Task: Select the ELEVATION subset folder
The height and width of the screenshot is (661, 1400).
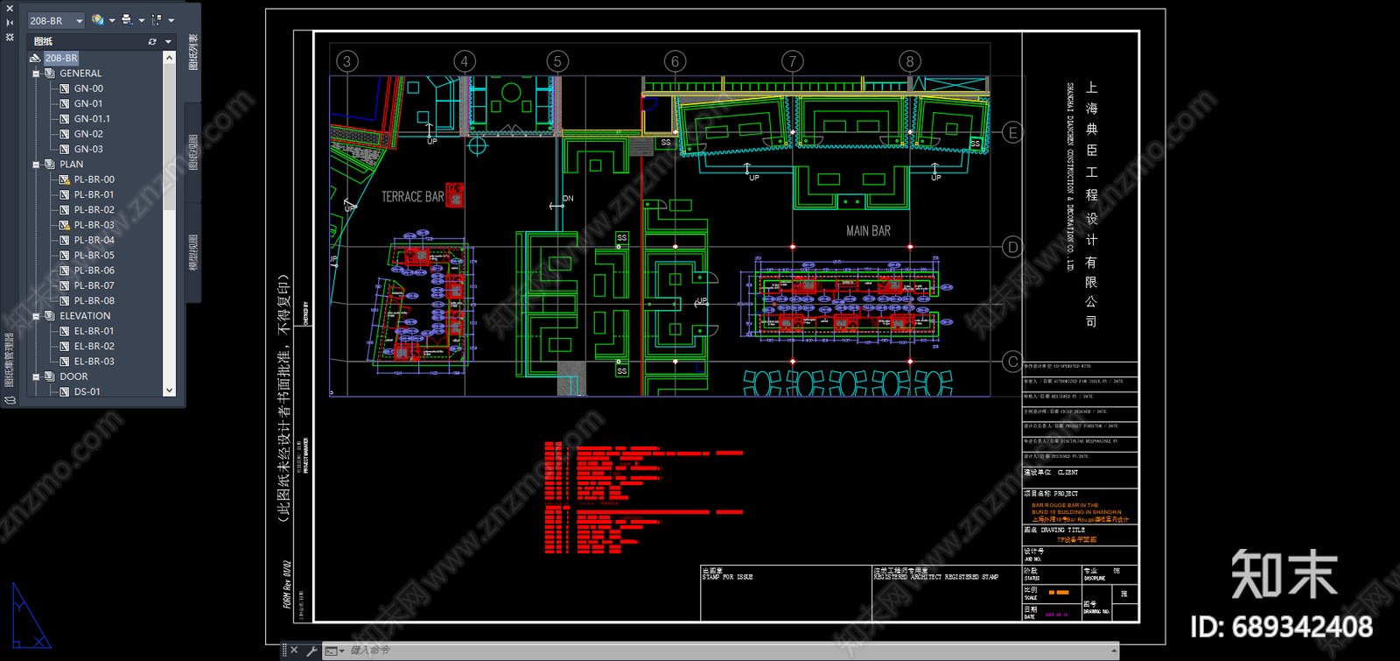Action: [85, 316]
